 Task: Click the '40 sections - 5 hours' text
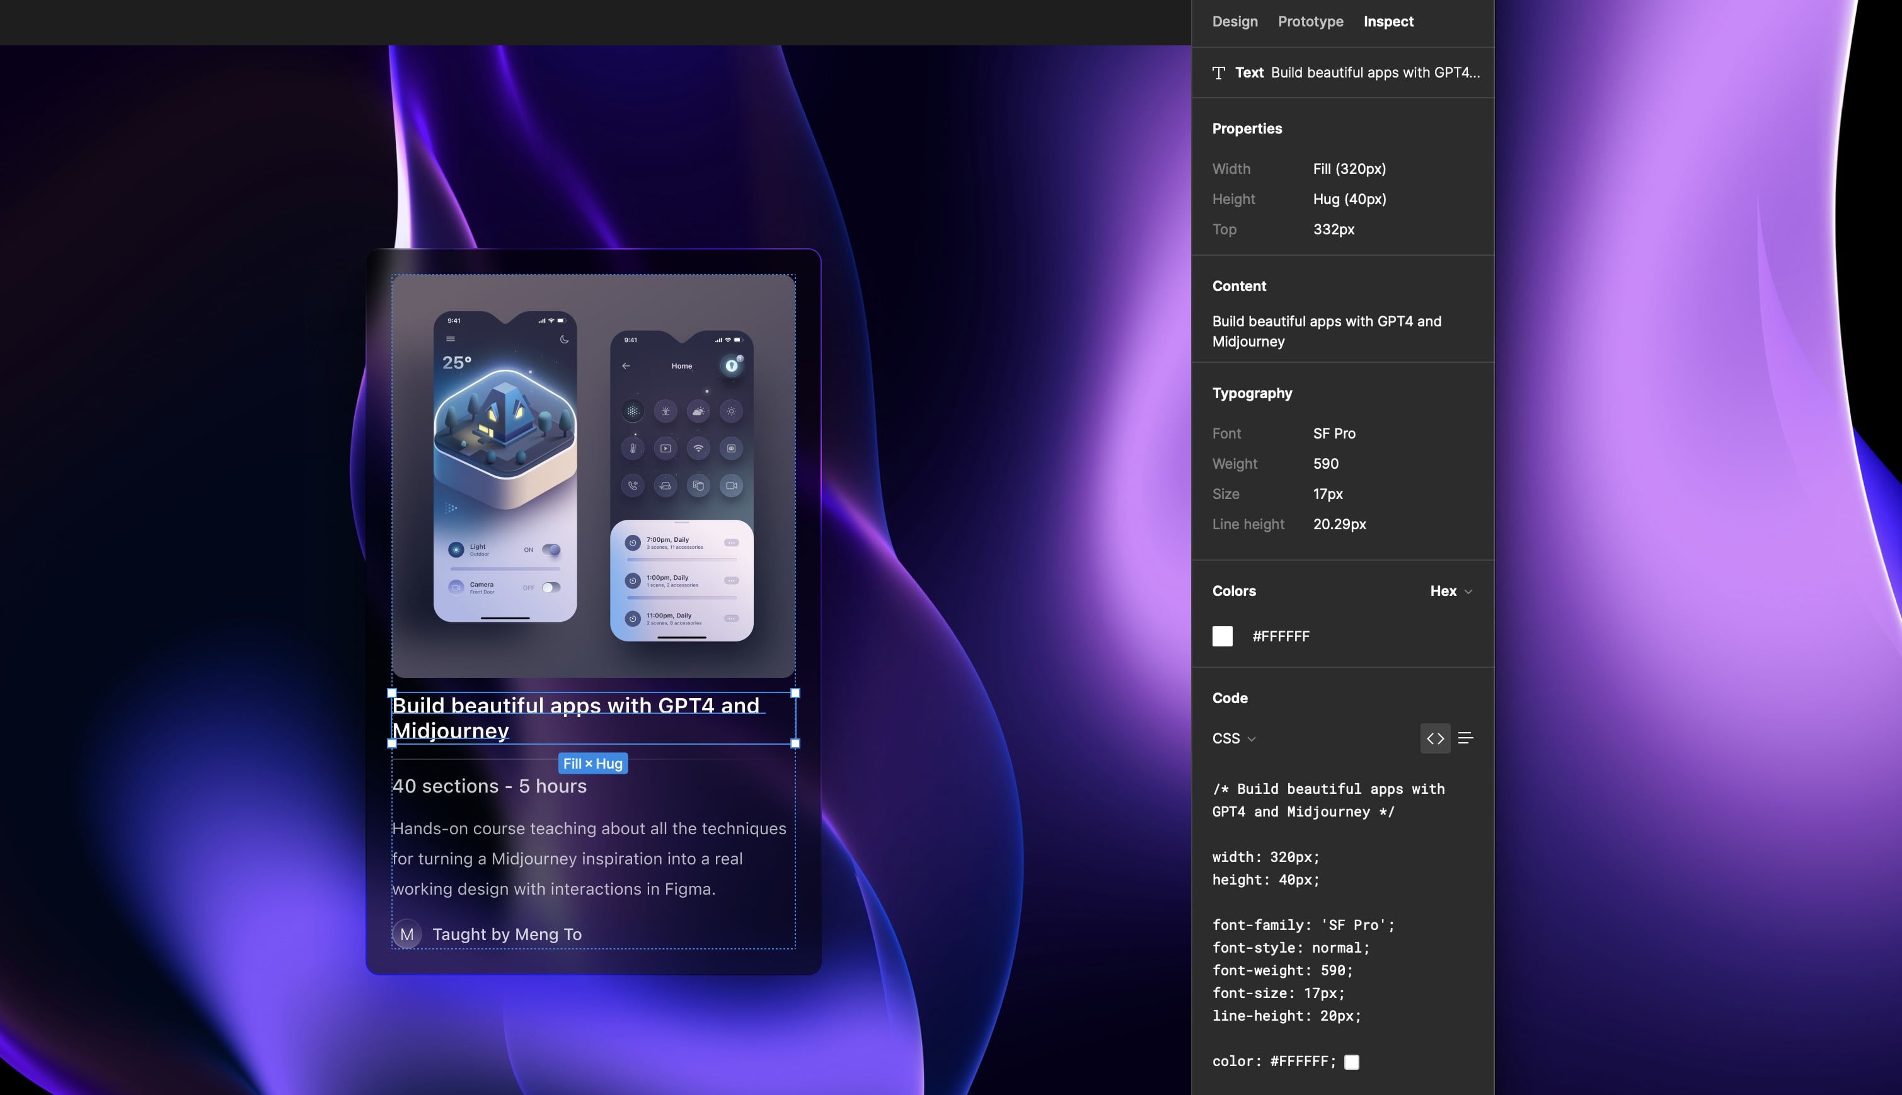pyautogui.click(x=489, y=786)
